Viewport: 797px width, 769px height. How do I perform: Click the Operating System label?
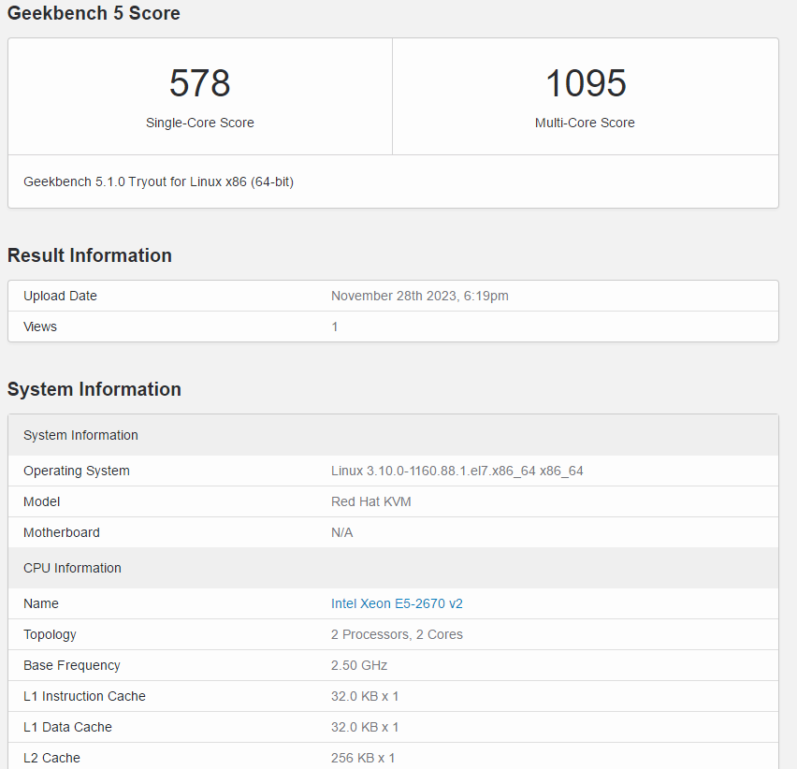click(77, 471)
